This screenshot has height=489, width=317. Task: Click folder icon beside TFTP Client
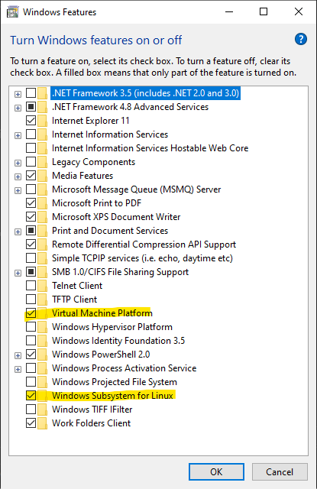click(42, 300)
